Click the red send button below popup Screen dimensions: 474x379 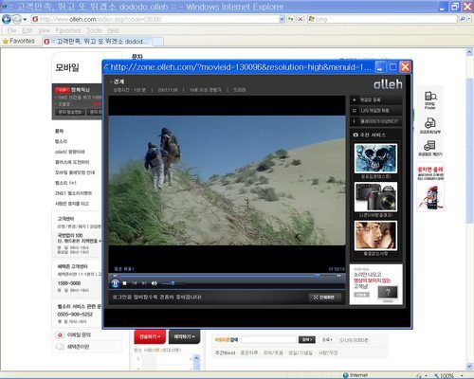150,337
